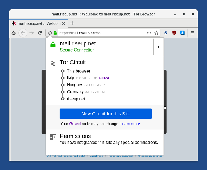The image size is (207, 170).
Task: Click the site information icon in the address bar
Action: [x=50, y=33]
